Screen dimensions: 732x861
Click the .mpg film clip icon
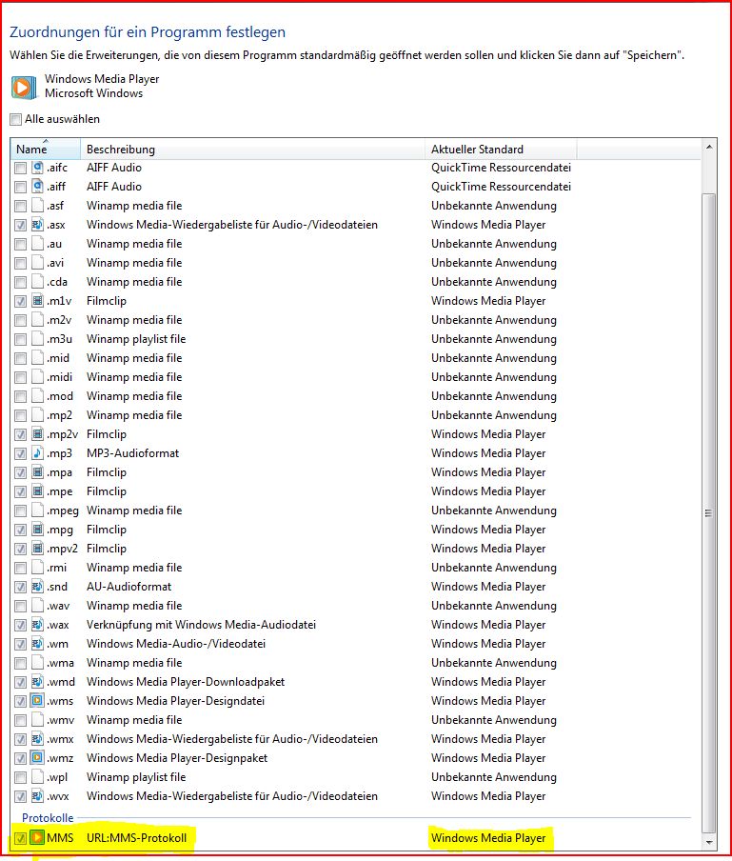[x=37, y=530]
